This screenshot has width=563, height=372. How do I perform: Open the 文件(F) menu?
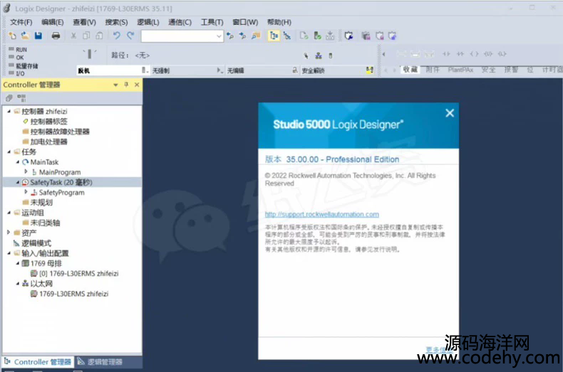pos(21,22)
